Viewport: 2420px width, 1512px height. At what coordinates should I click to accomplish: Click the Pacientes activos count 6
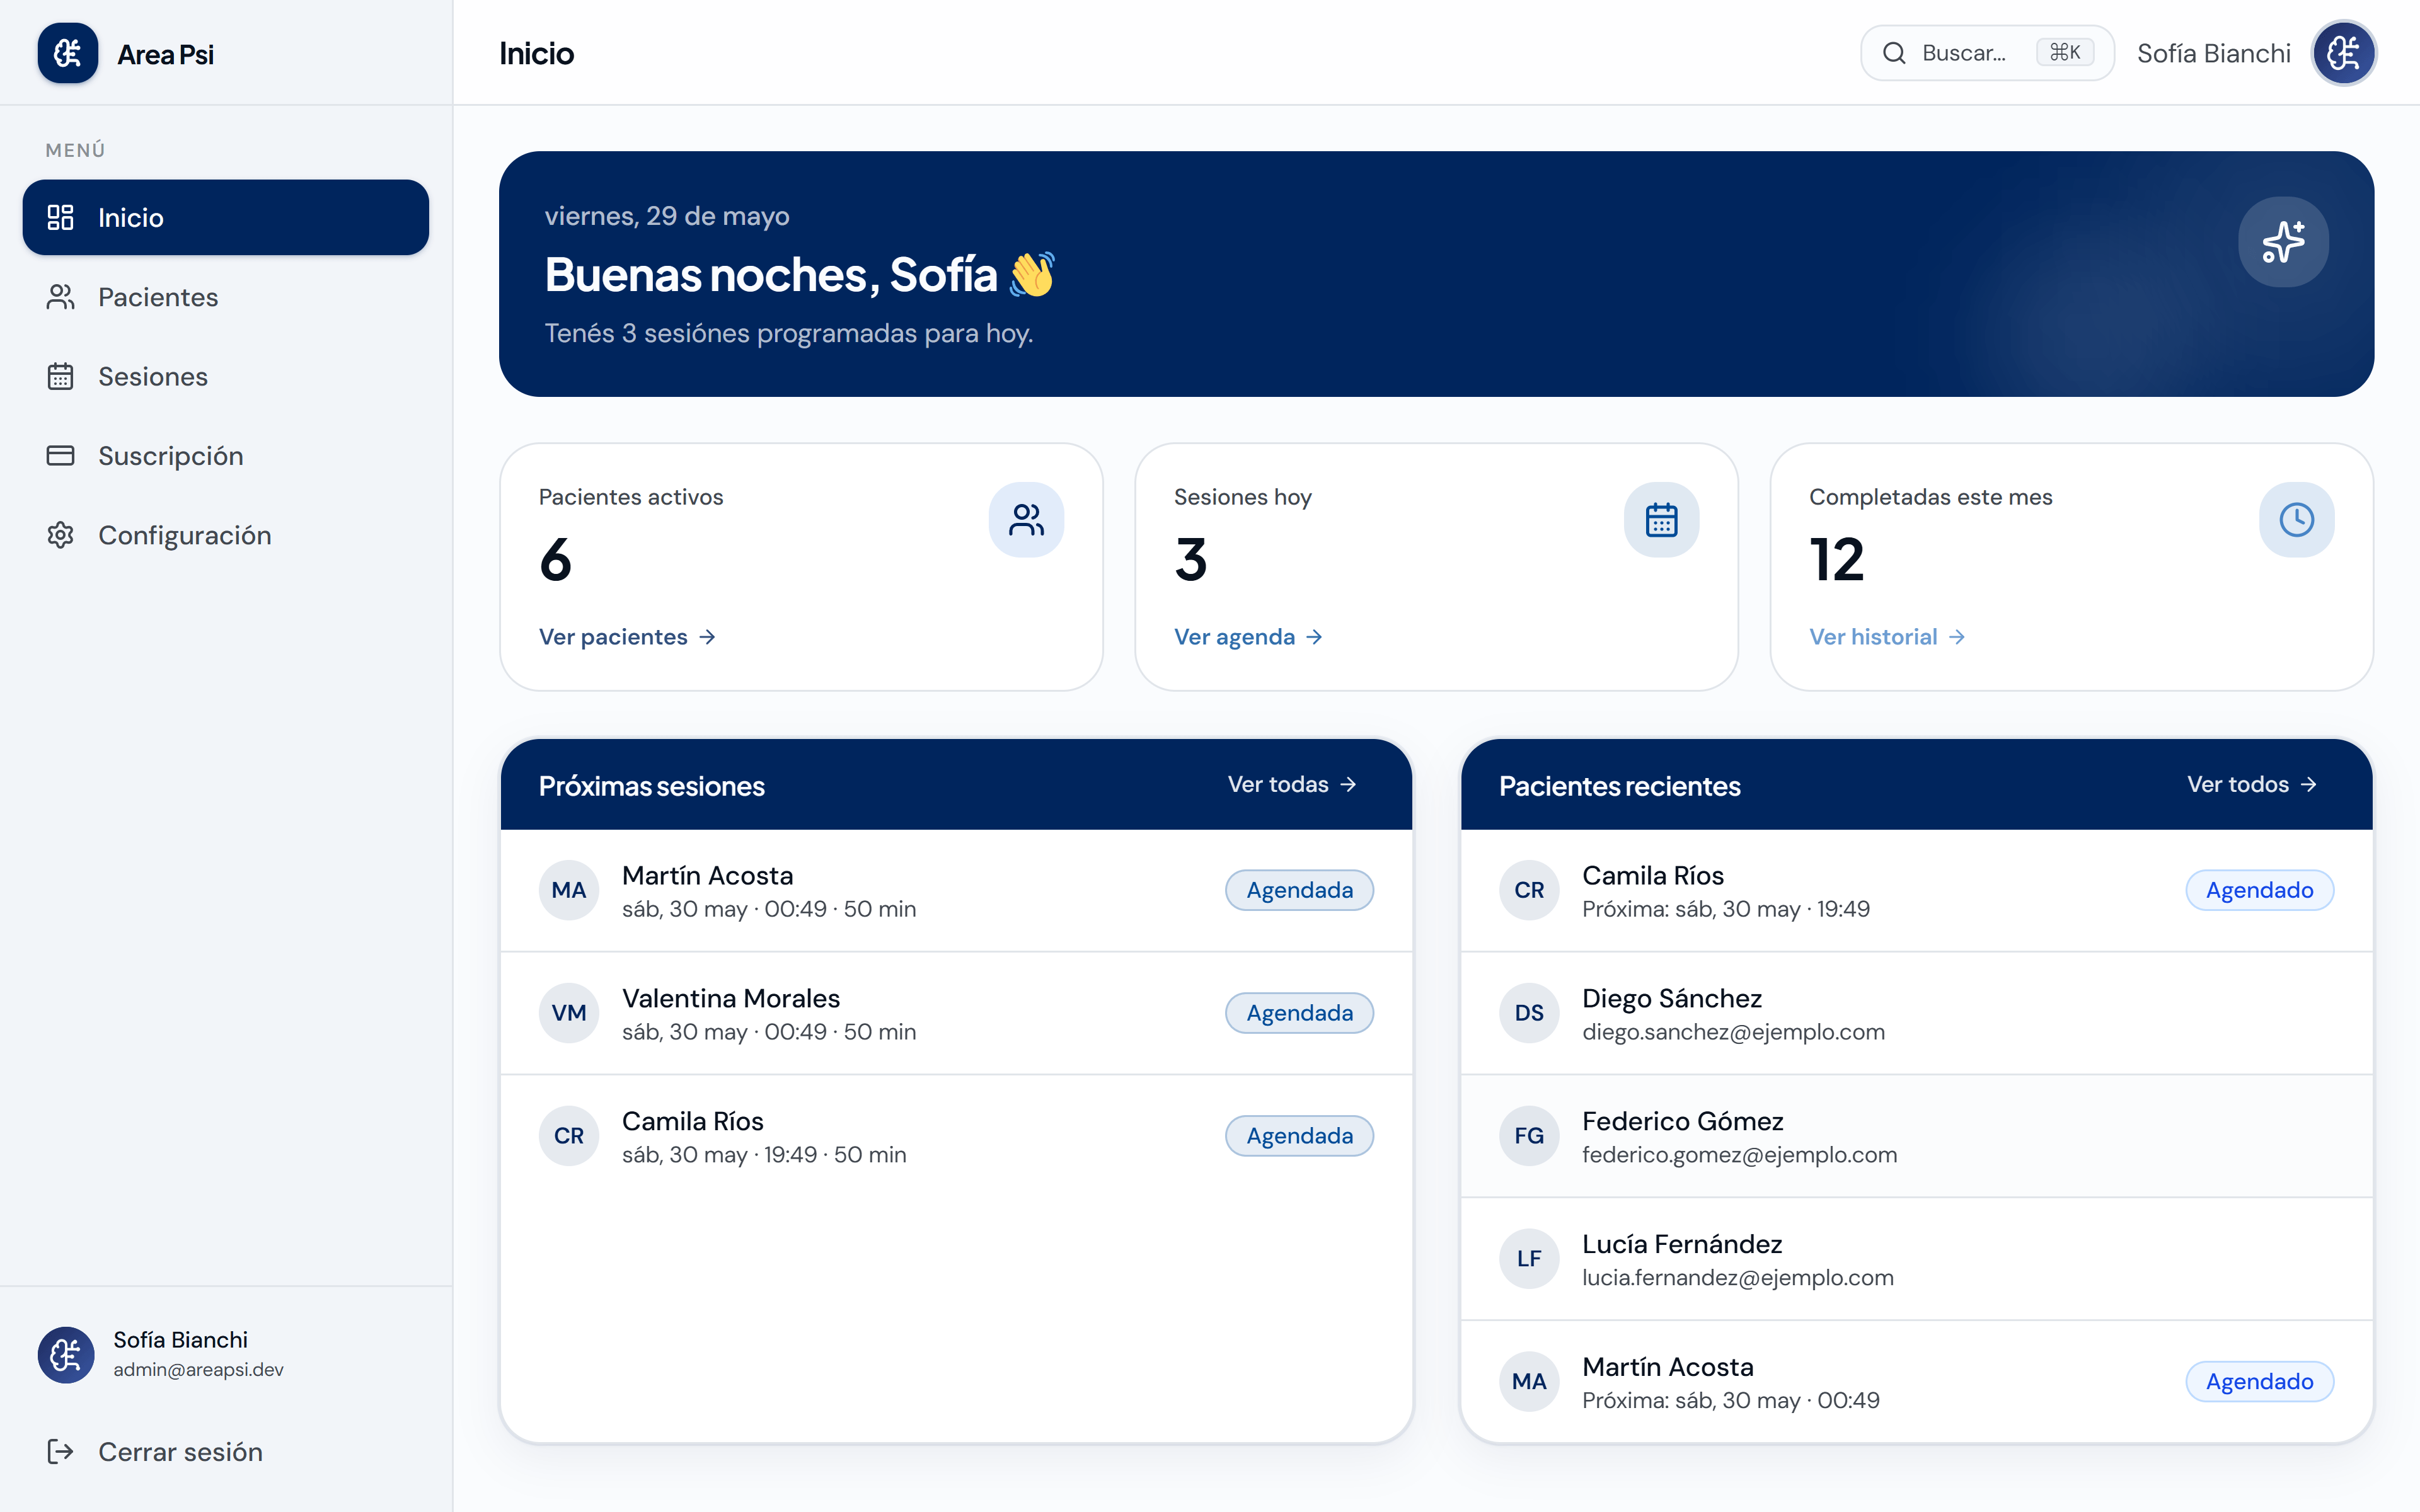click(x=555, y=559)
